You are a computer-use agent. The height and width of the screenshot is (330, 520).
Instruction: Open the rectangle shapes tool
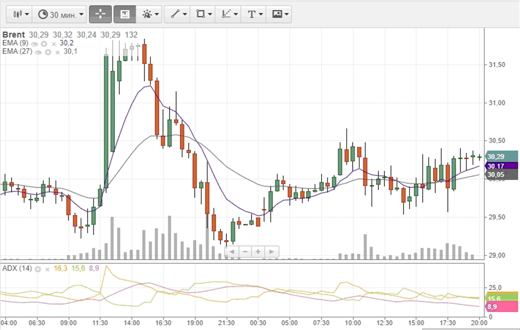(203, 14)
